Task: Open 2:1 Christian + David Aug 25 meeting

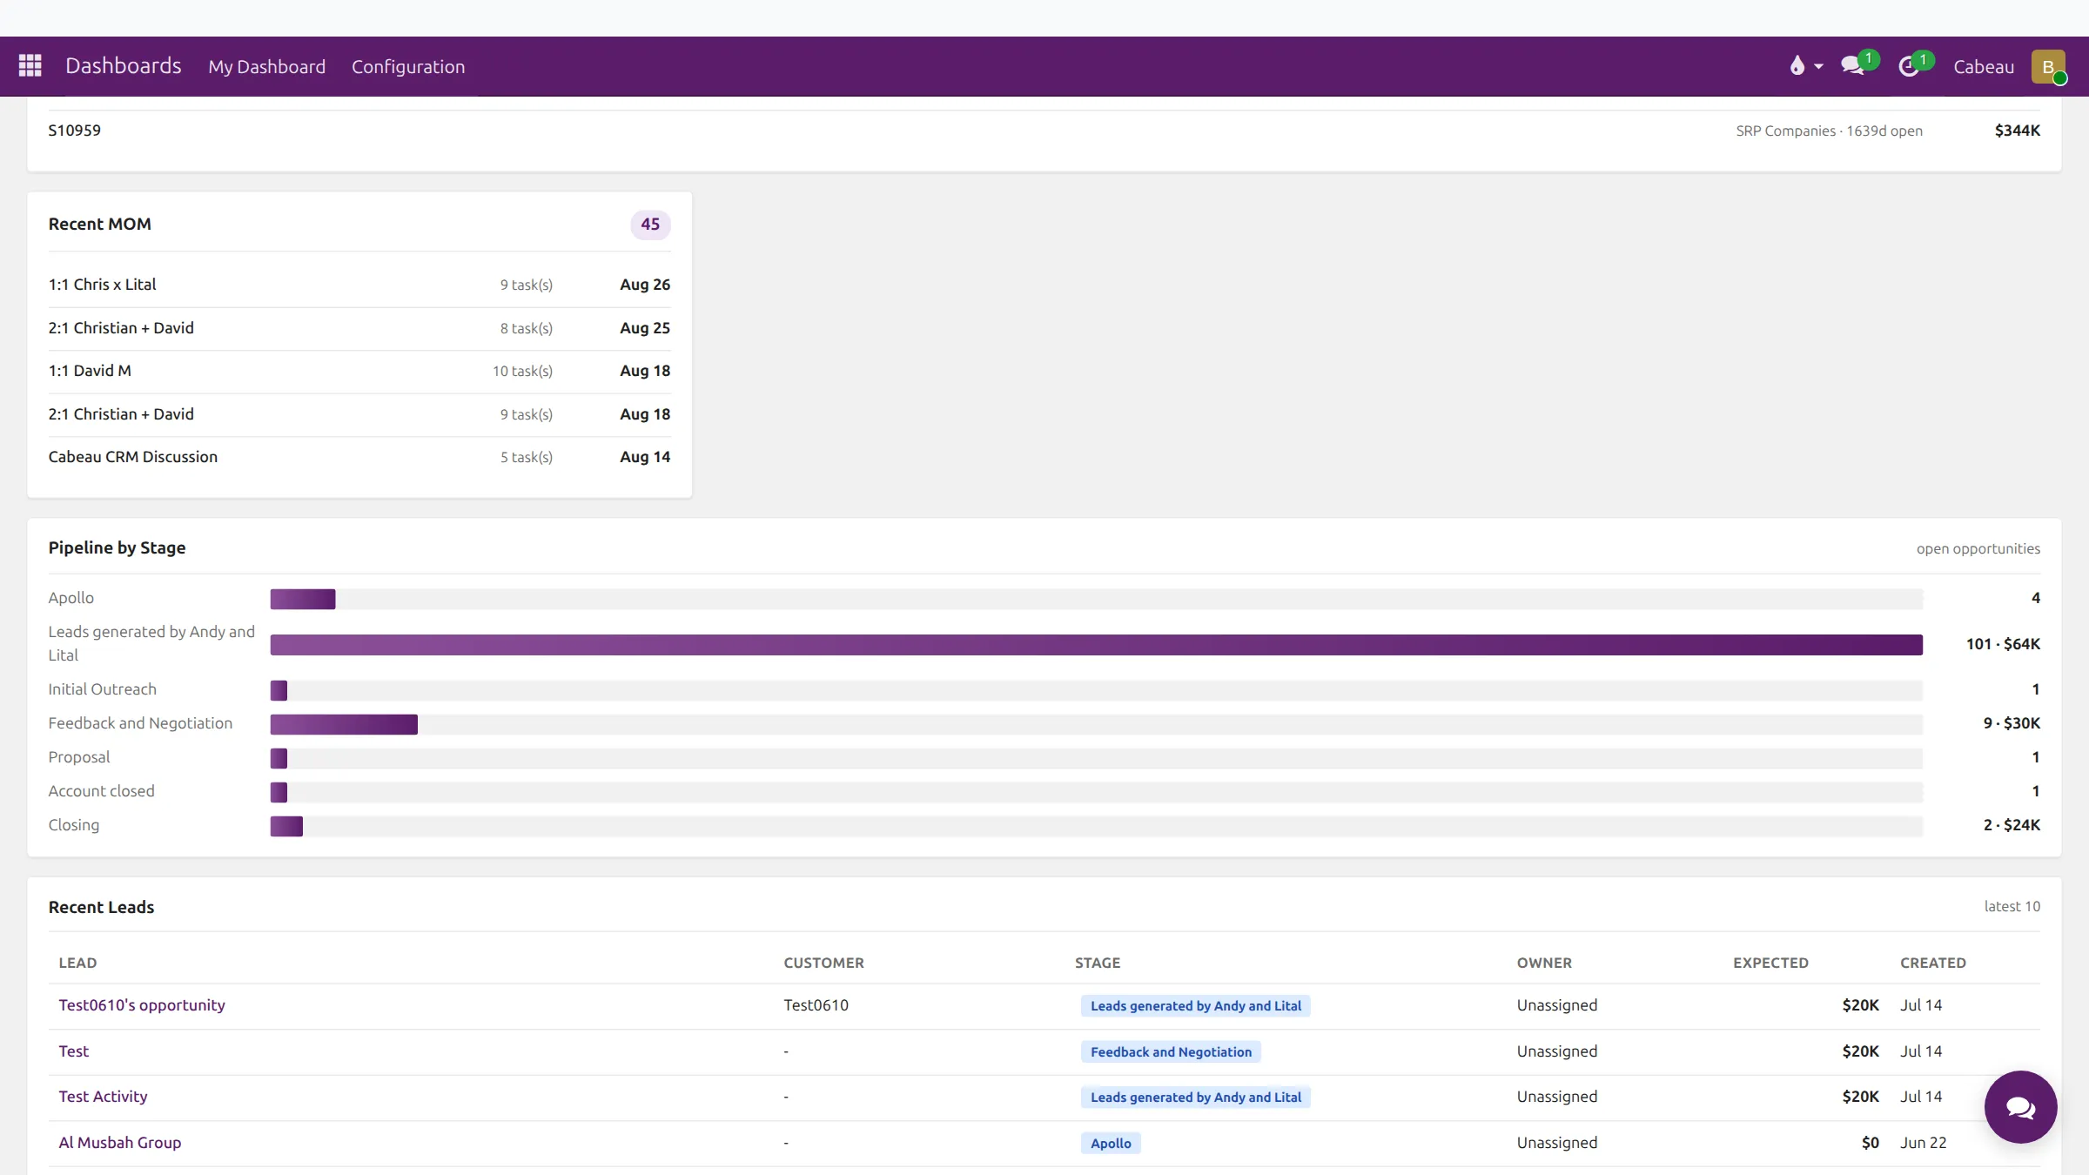Action: pos(359,328)
